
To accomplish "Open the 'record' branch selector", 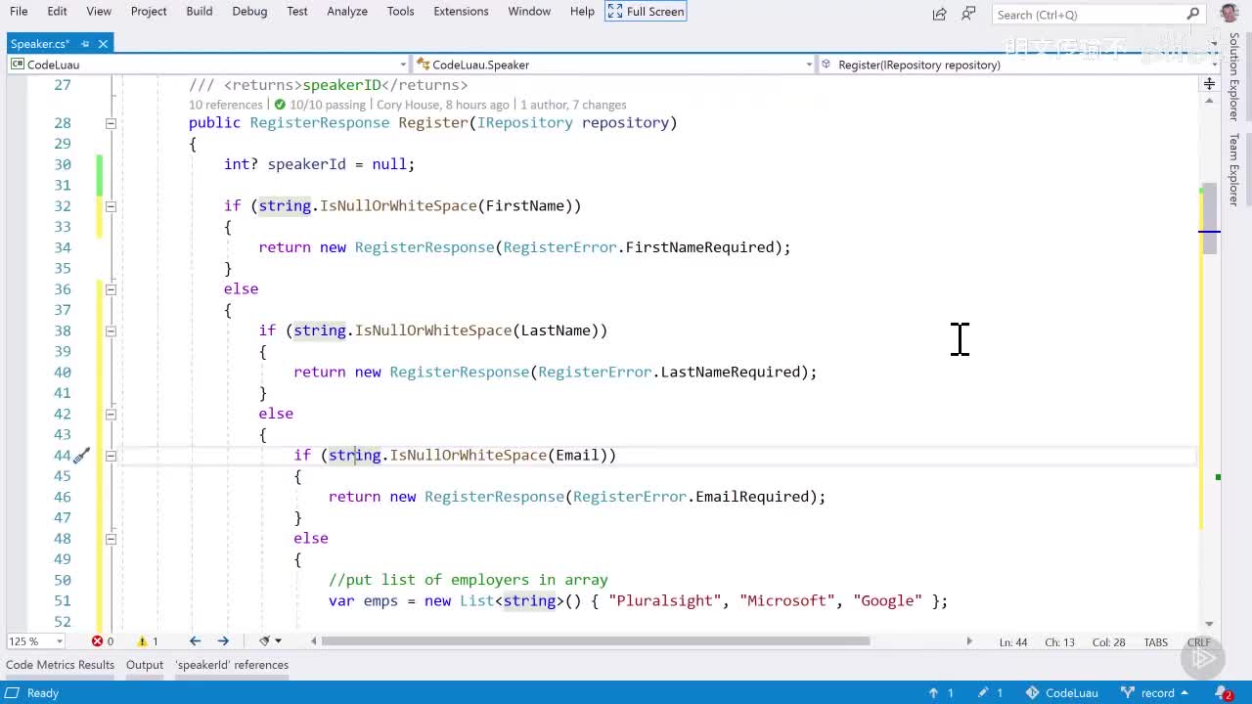I will tap(1155, 692).
